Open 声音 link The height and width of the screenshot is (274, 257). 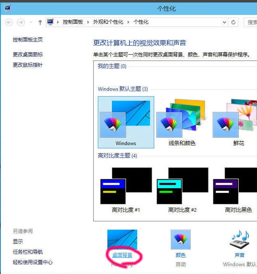tap(240, 255)
